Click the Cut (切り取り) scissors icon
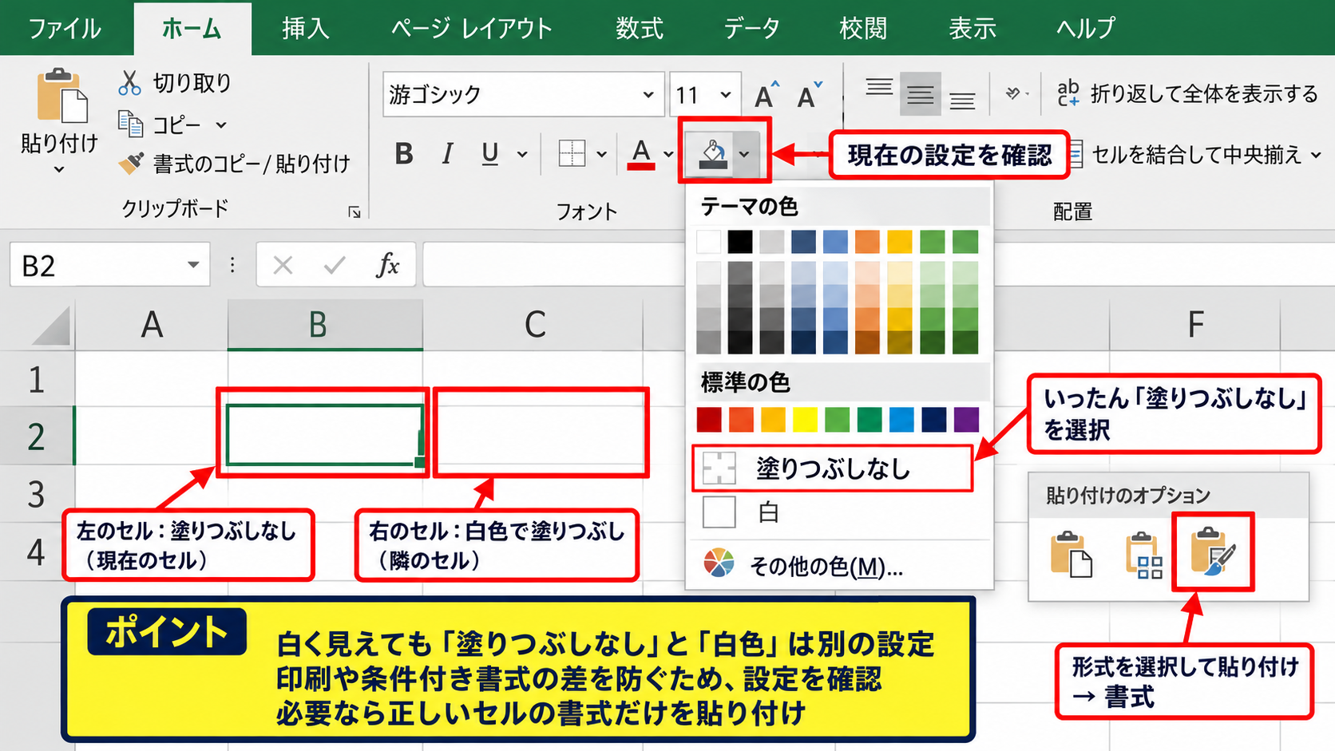This screenshot has width=1335, height=751. (129, 82)
